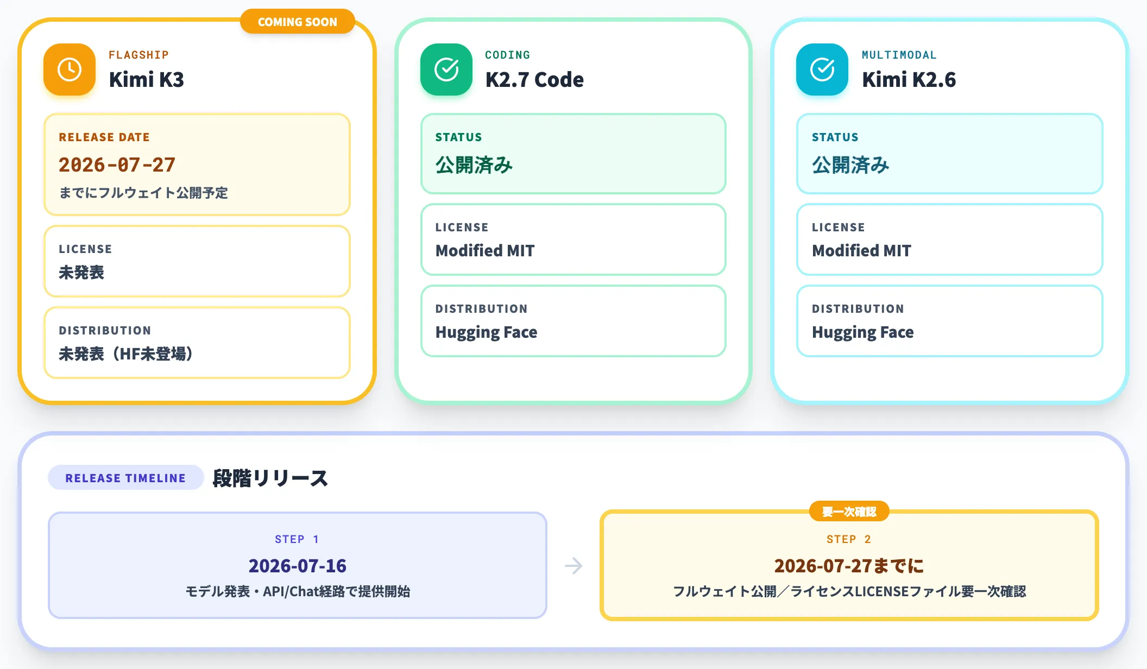Click STATUS label in Kimi K2.6 card
Viewport: 1147px width, 669px height.
[x=835, y=137]
